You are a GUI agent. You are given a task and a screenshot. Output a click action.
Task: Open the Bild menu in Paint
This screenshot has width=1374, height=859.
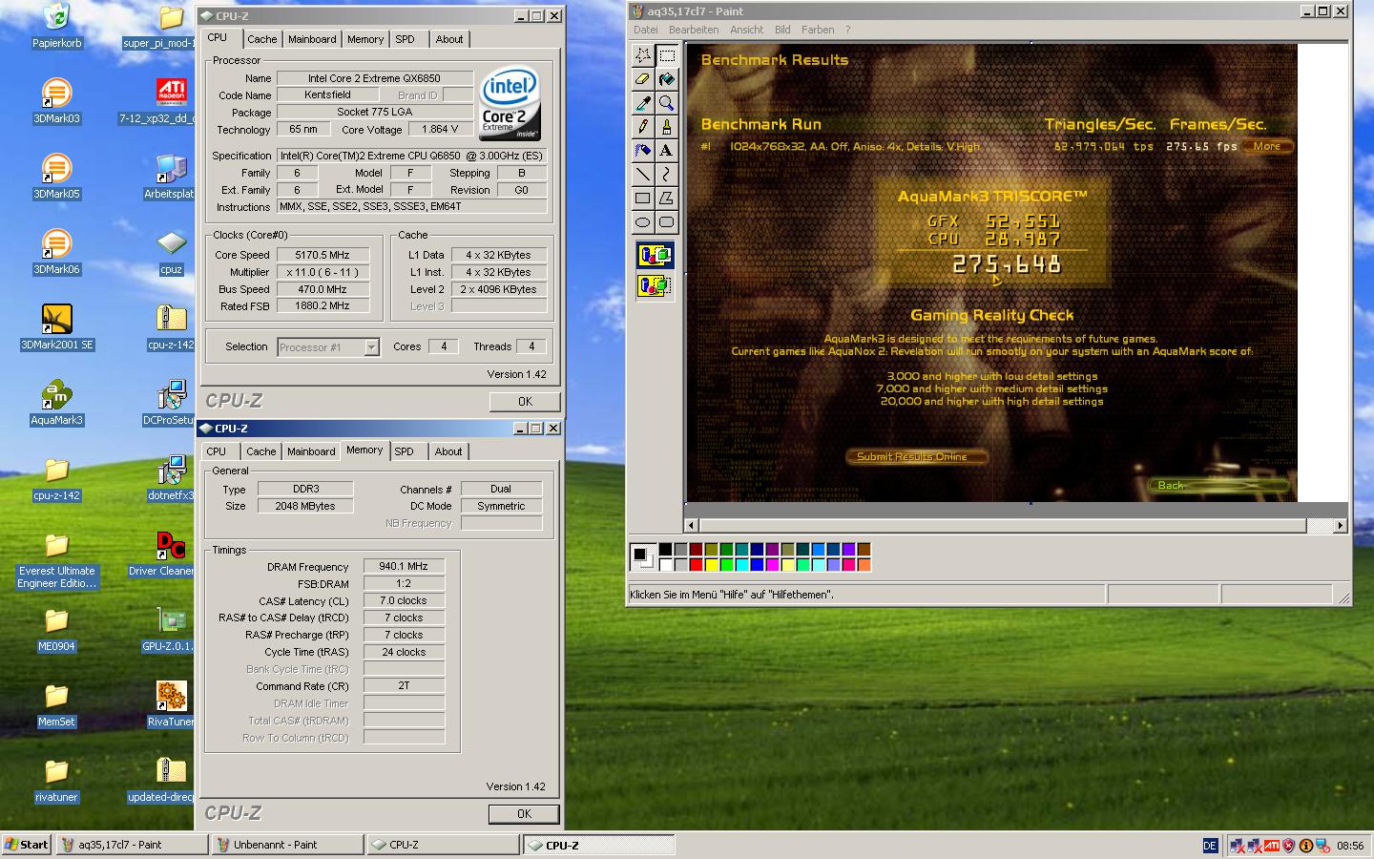(782, 30)
